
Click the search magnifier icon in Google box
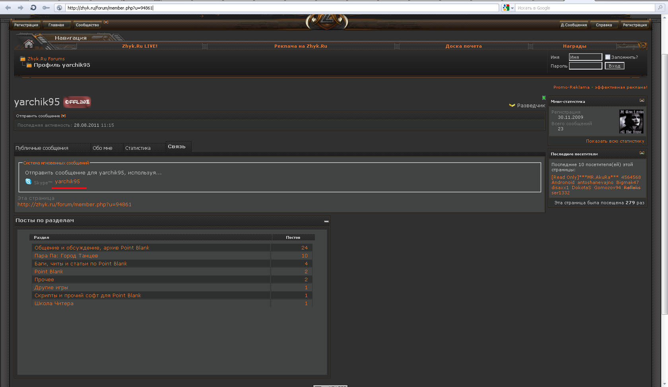coord(660,8)
